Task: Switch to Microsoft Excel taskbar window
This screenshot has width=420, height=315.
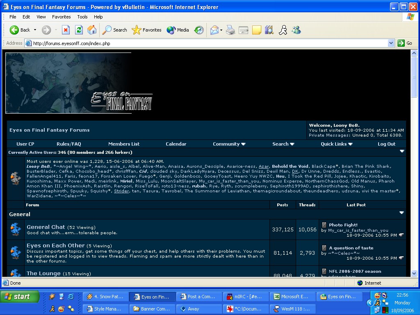Action: (x=292, y=297)
